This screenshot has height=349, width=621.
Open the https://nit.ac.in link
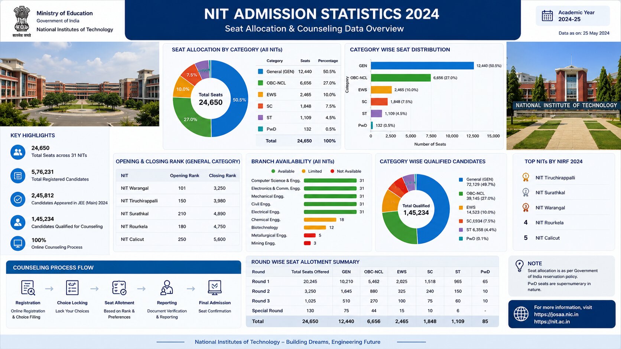tap(552, 322)
